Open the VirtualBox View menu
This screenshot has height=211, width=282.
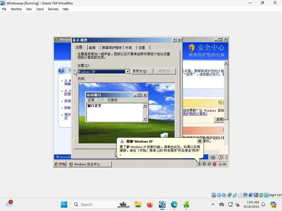[x=29, y=9]
